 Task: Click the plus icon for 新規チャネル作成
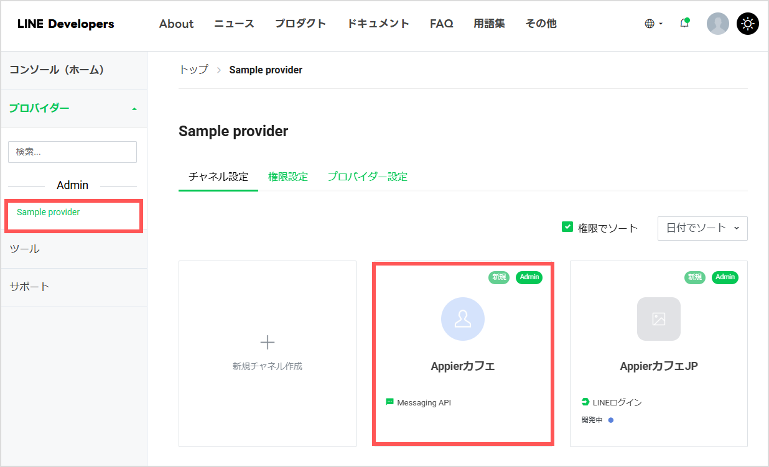point(268,342)
